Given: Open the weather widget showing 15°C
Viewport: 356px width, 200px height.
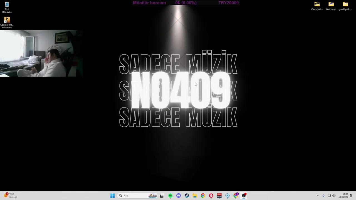Looking at the screenshot, I should pos(11,196).
